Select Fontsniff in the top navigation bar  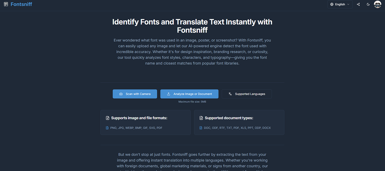pos(21,4)
